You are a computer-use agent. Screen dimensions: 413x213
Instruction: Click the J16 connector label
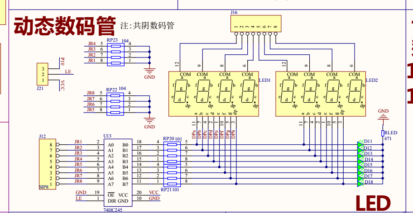(x=234, y=12)
